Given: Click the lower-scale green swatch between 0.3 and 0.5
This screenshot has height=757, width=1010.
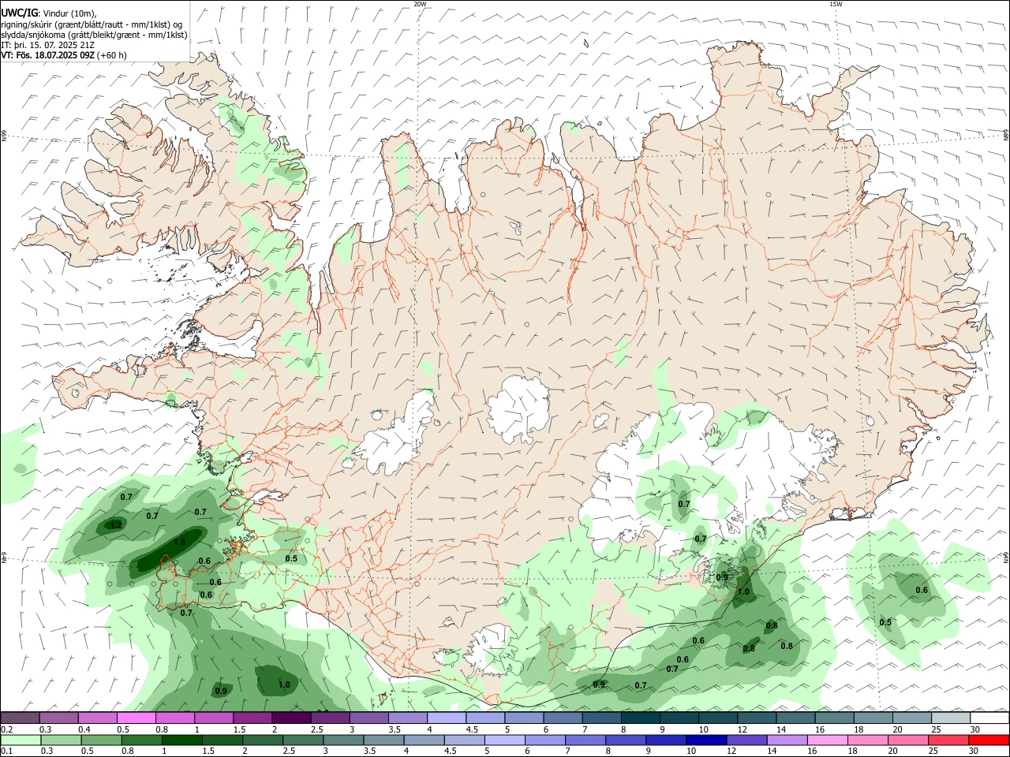Looking at the screenshot, I should 61,740.
